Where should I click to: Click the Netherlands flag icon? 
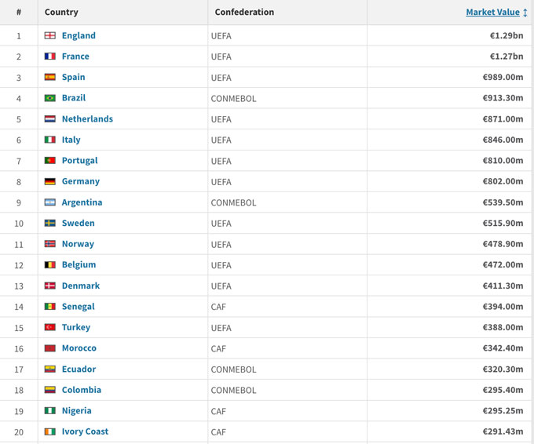coord(50,119)
